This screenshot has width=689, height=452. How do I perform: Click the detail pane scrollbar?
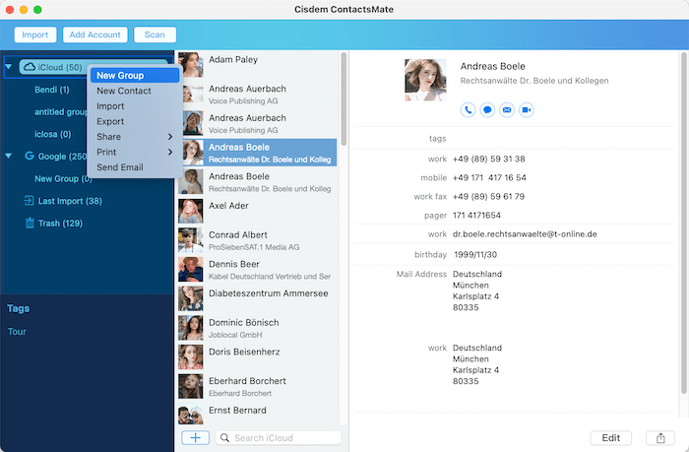684,224
